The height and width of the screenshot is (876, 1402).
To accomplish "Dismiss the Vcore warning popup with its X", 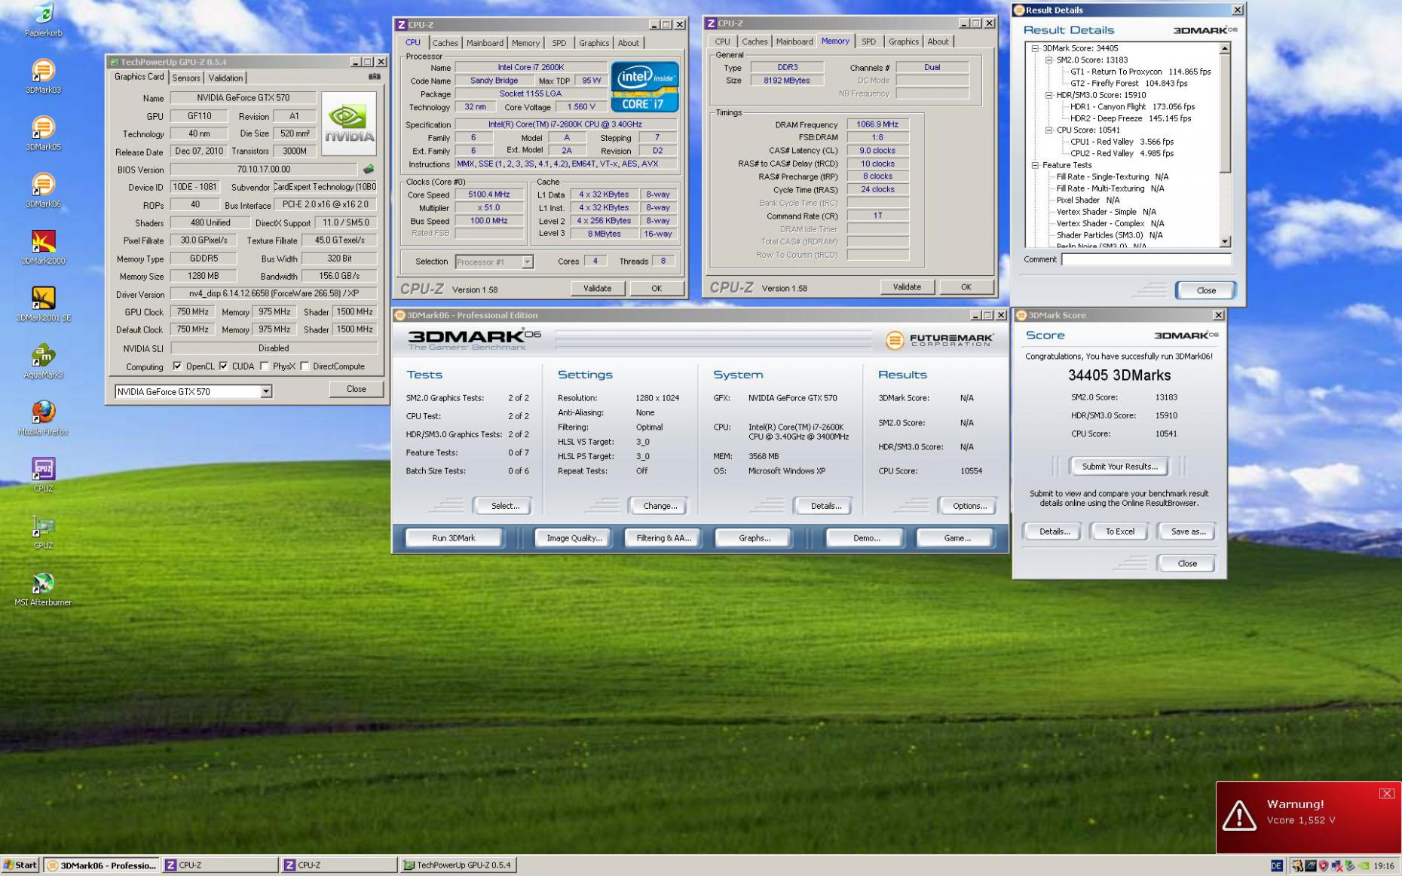I will [1386, 793].
